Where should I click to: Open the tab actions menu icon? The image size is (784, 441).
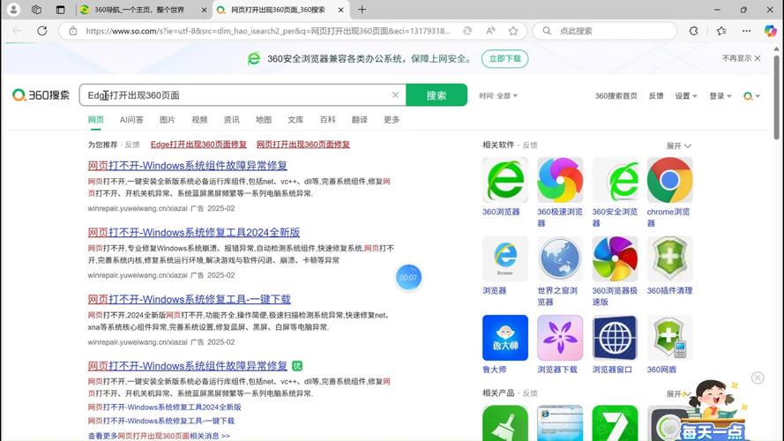(x=60, y=10)
